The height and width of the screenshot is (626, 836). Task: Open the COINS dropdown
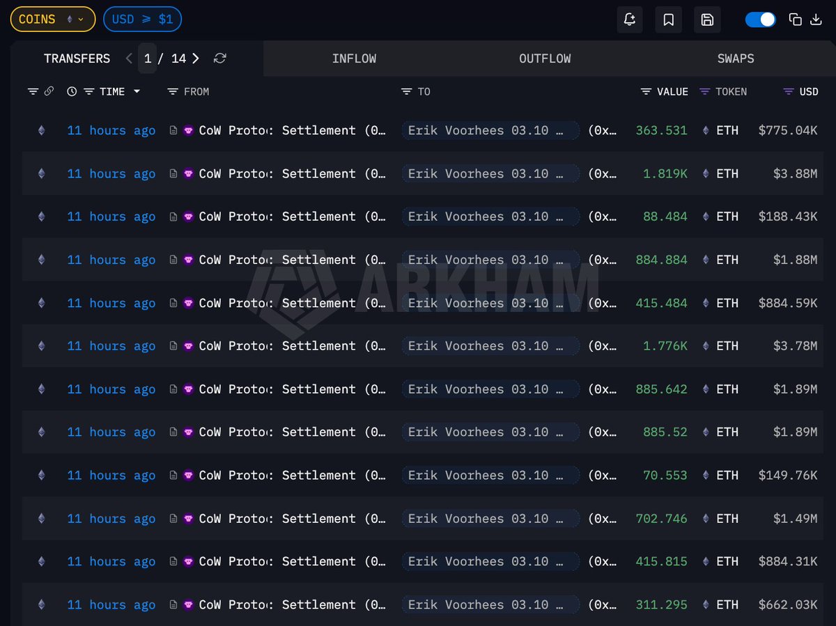pyautogui.click(x=52, y=19)
